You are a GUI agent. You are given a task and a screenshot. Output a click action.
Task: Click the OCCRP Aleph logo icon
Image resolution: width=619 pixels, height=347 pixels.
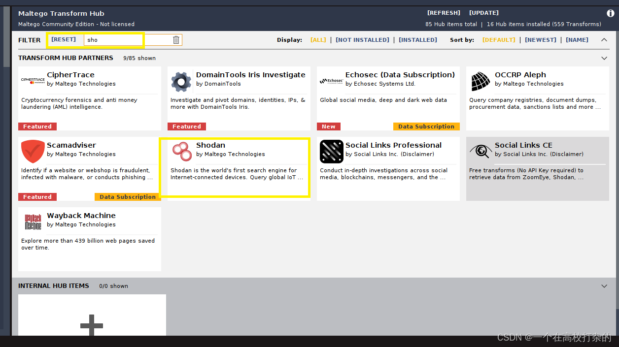click(x=480, y=82)
